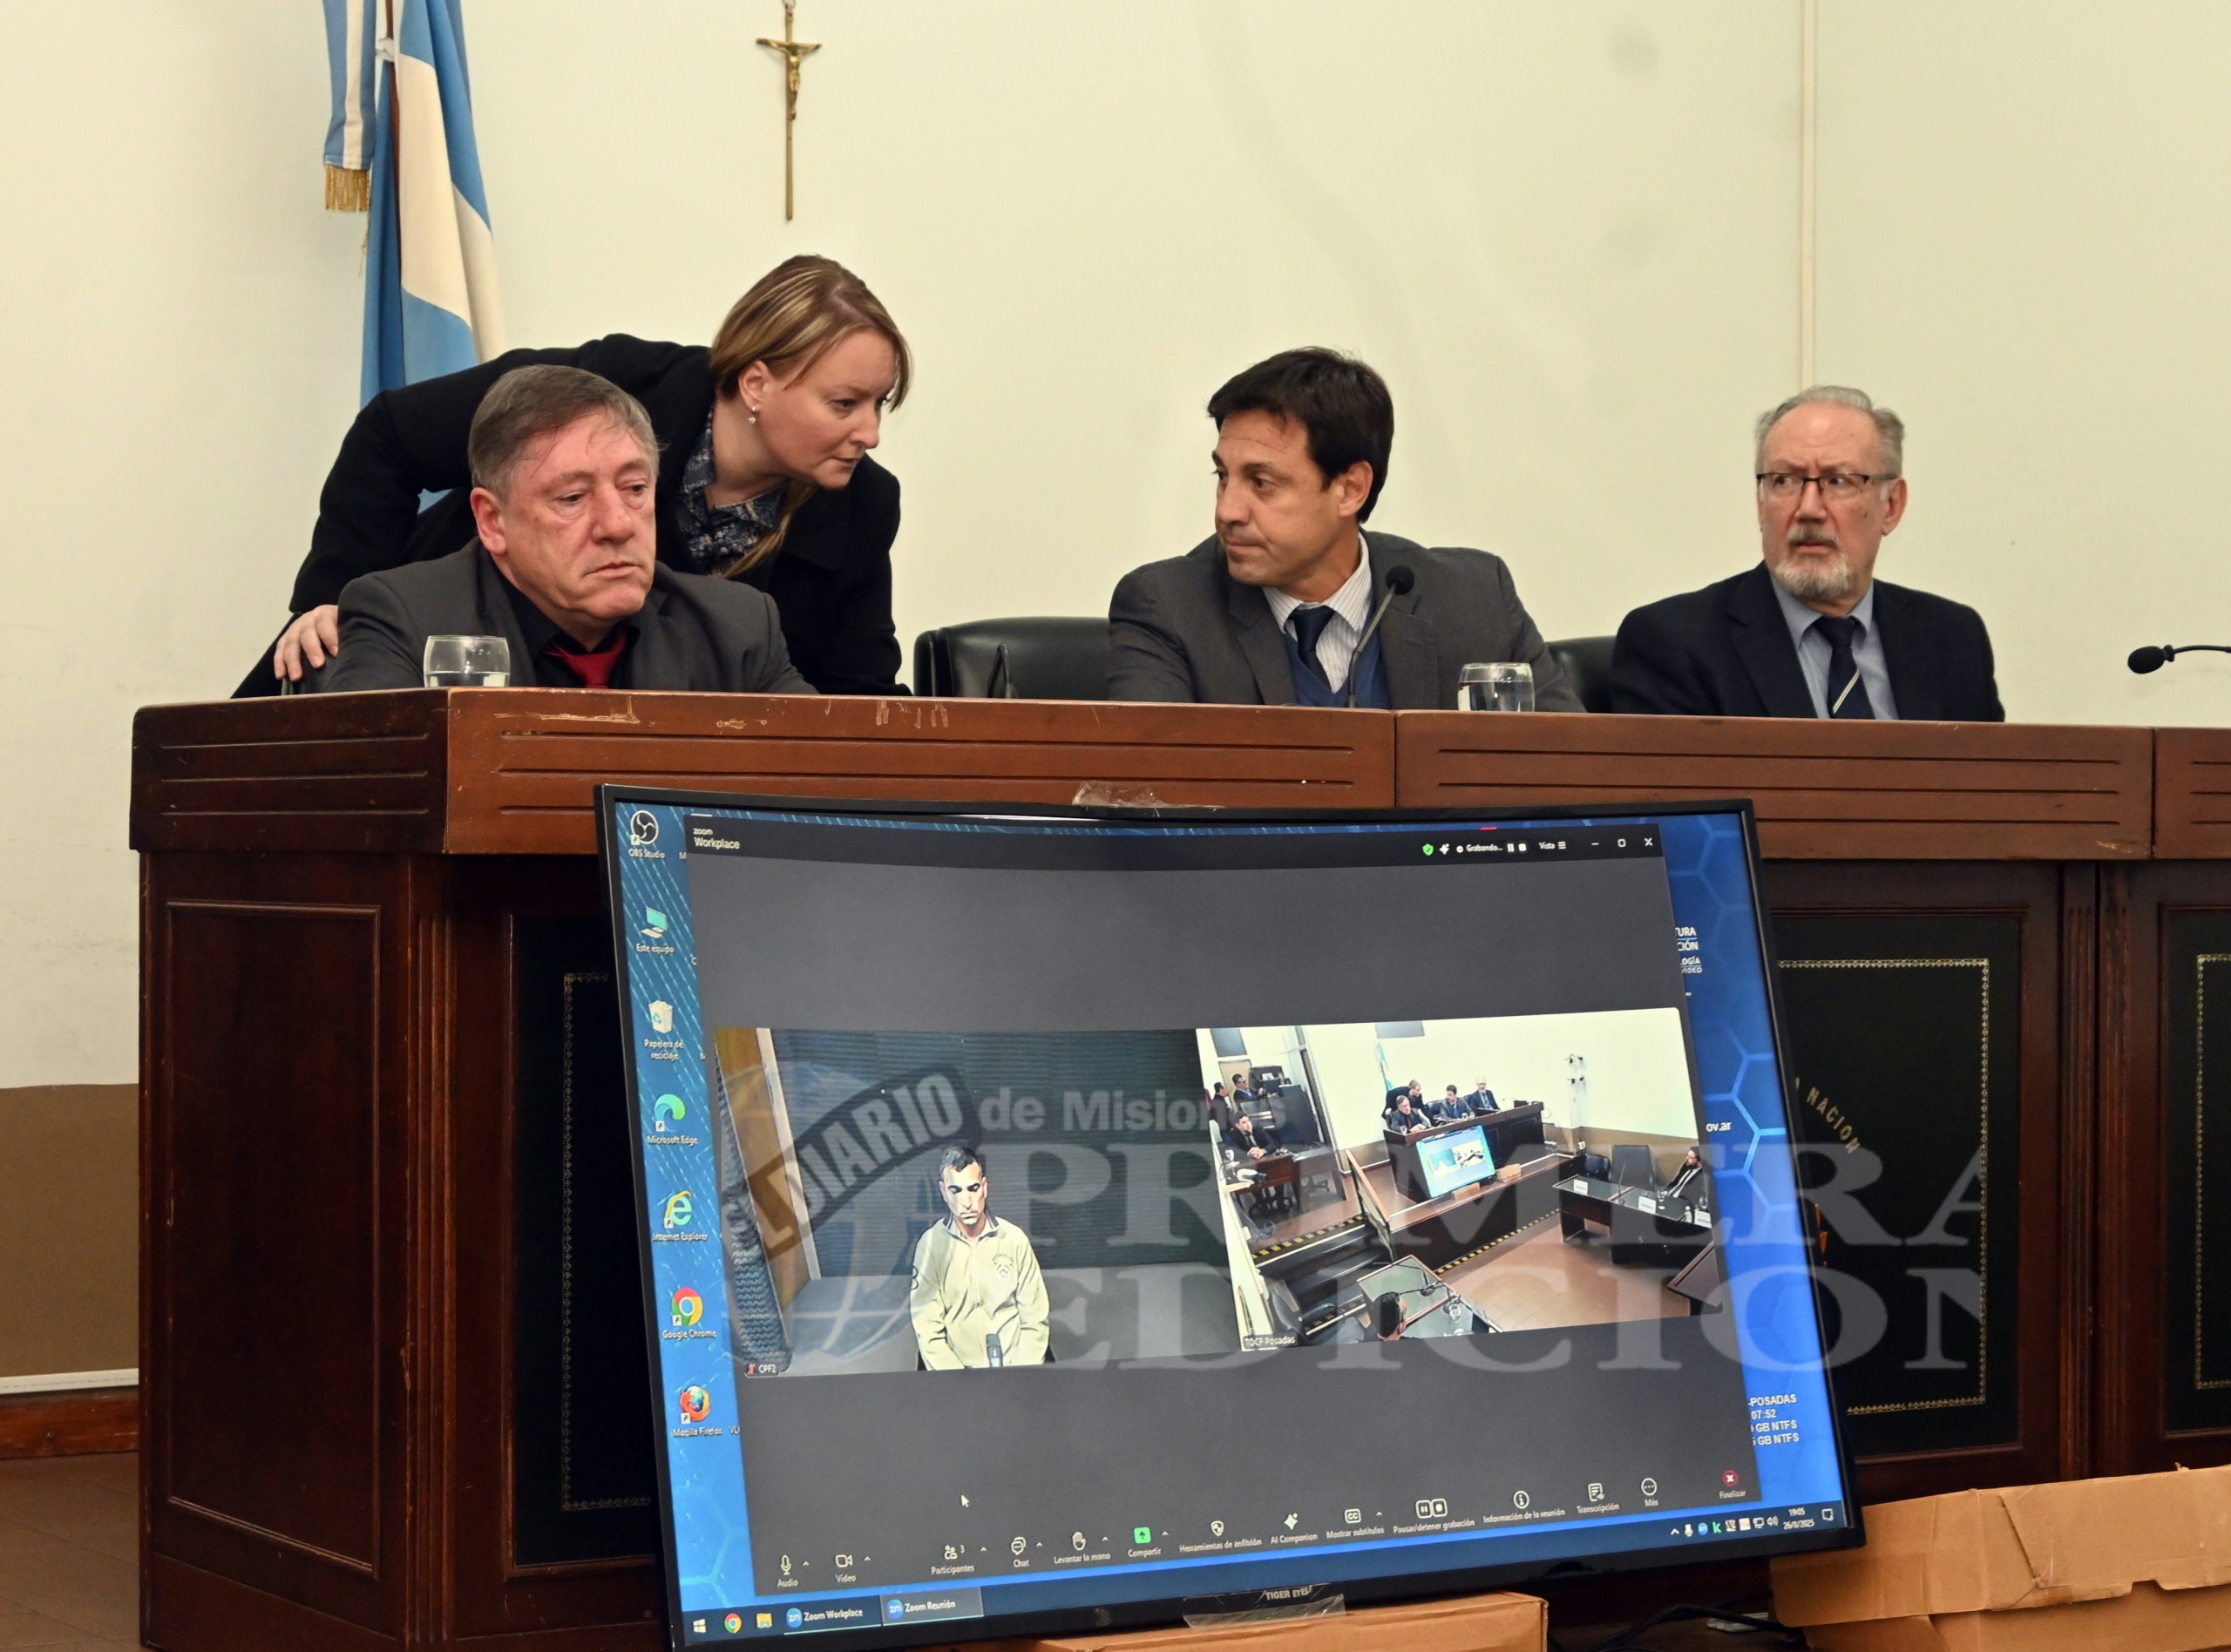Open Herramientas de anfitrión shield icon
Screen dimensions: 2231x1652
point(1218,1530)
